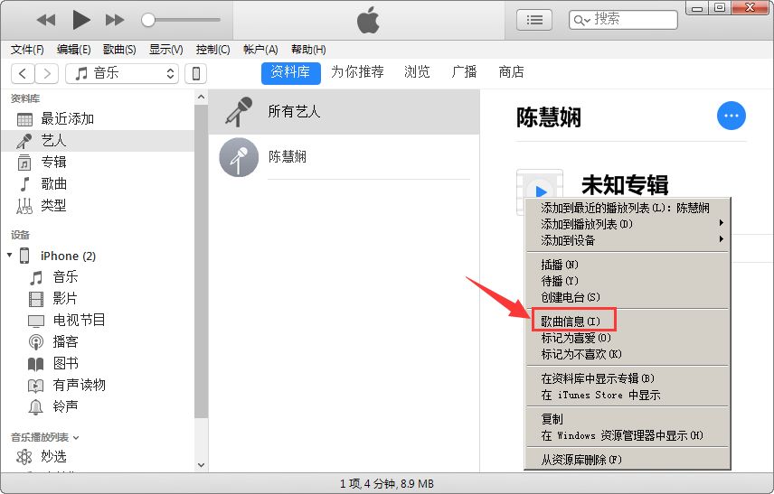
Task: Open 播客 under the iPhone device
Action: (65, 341)
